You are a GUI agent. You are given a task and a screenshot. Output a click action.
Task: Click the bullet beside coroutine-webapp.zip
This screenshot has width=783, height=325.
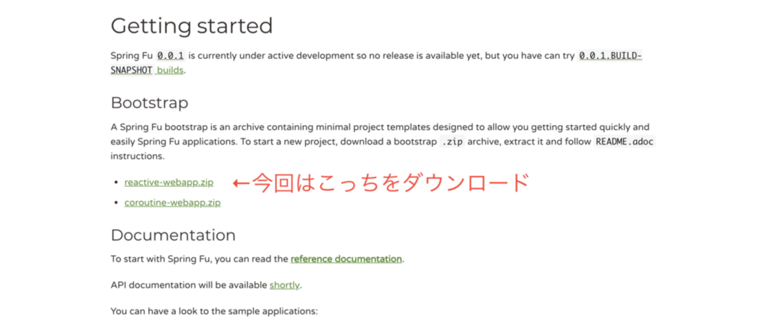pos(116,203)
